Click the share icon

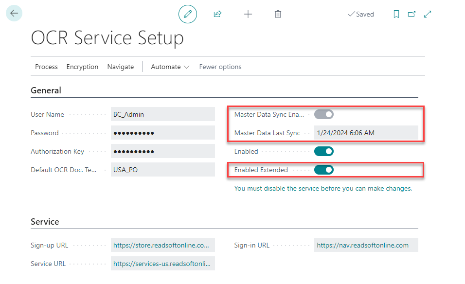217,14
